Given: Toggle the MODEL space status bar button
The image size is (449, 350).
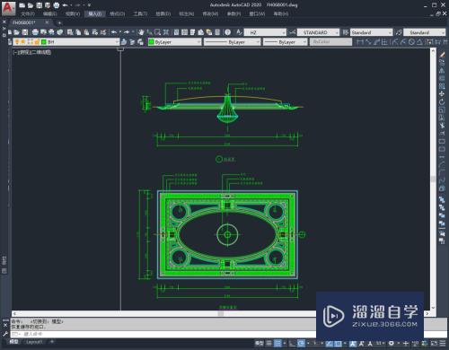Looking at the screenshot, I should [260, 343].
